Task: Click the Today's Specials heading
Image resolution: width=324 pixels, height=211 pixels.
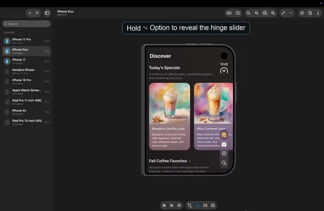Action: tap(165, 67)
